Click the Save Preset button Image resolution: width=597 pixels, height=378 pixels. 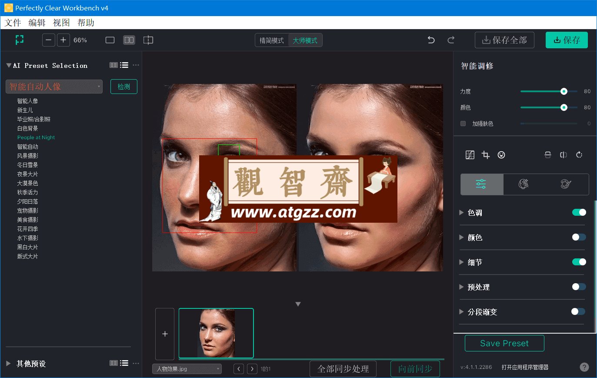[504, 343]
